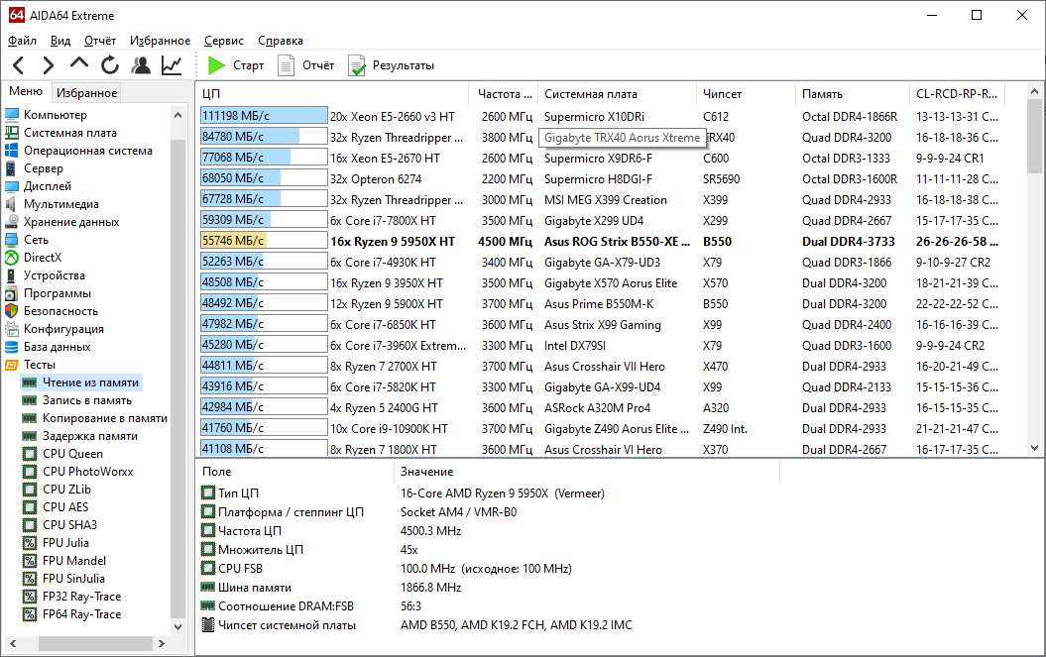The image size is (1046, 657).
Task: Select Запись в память test
Action: [x=87, y=400]
